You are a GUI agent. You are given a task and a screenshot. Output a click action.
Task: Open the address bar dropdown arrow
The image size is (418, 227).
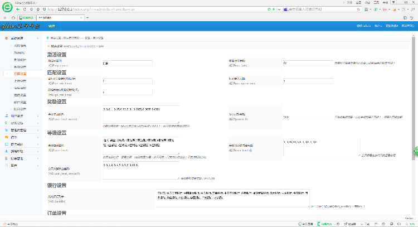[279, 9]
